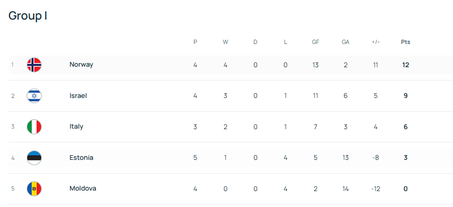
Task: Open the Moldova team link
Action: tap(83, 188)
